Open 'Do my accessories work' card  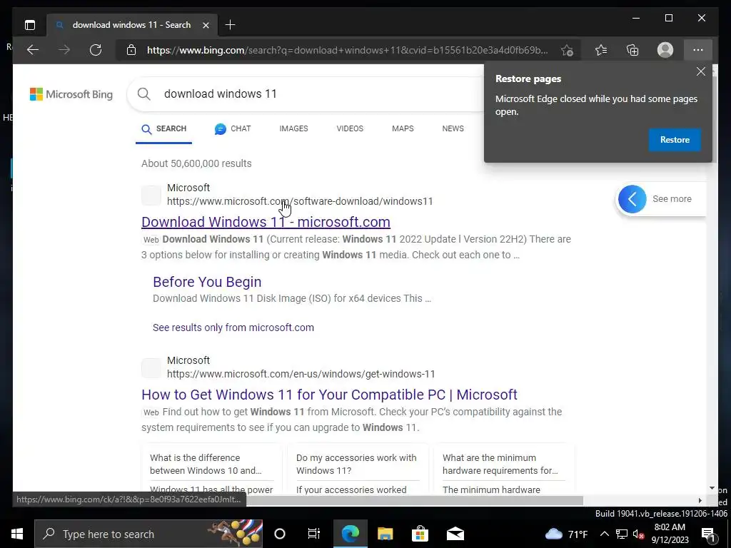[356, 464]
